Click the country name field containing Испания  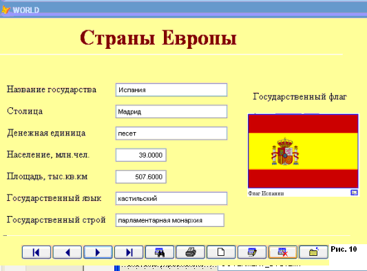pyautogui.click(x=171, y=90)
